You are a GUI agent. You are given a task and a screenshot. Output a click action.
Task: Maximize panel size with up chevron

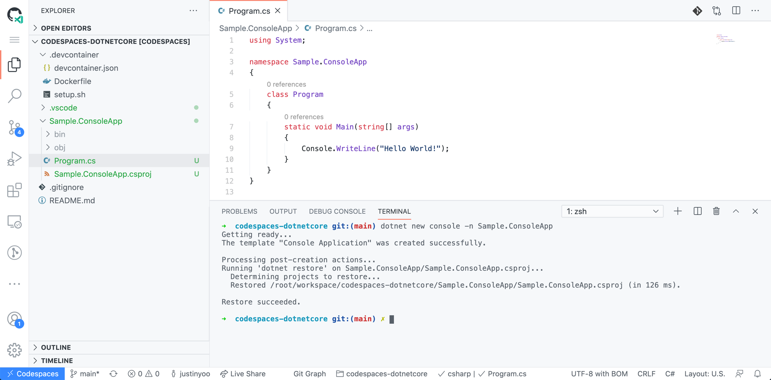[x=736, y=211]
